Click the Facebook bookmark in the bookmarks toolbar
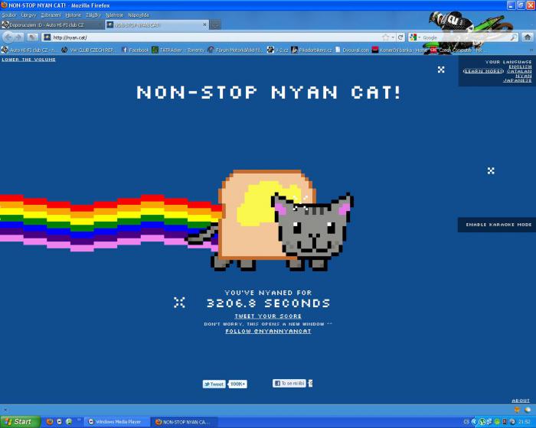Viewport: 536px width, 428px height. click(135, 50)
